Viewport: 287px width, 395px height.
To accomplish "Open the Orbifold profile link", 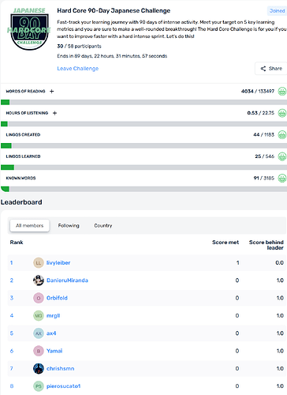I will (x=57, y=298).
